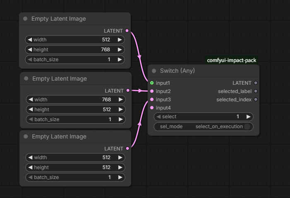This screenshot has width=290, height=198.
Task: Toggle the sel_mode select_on_execution switch
Action: pyautogui.click(x=247, y=126)
